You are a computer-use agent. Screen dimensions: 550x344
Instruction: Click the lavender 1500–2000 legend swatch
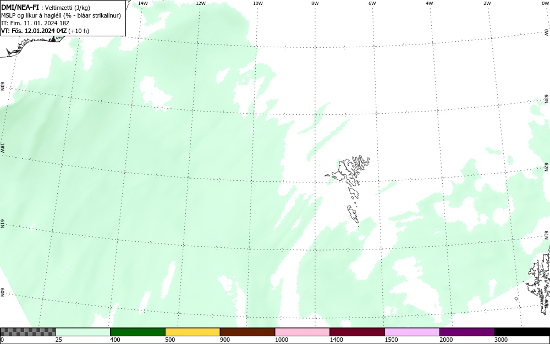click(x=412, y=332)
